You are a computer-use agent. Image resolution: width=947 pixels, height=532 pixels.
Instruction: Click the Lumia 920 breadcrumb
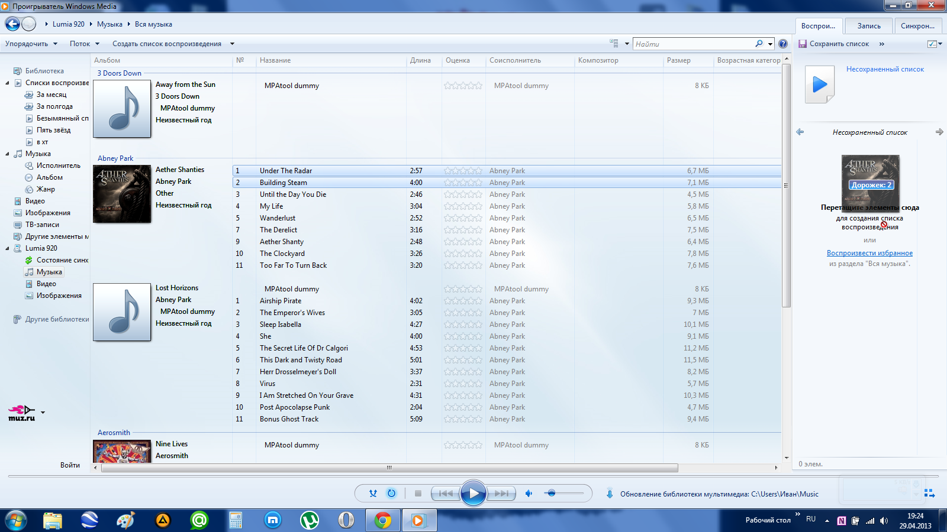click(x=68, y=24)
